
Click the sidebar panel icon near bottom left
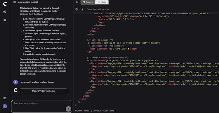[5, 98]
